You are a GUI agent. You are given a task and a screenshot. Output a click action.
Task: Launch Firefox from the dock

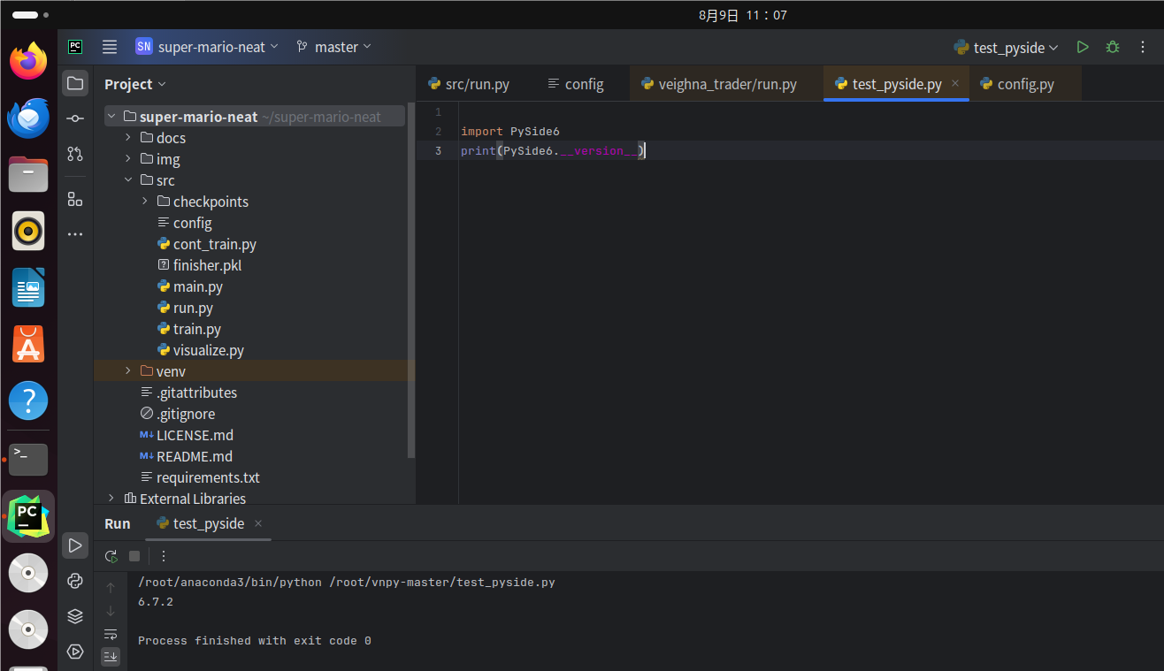pyautogui.click(x=28, y=61)
